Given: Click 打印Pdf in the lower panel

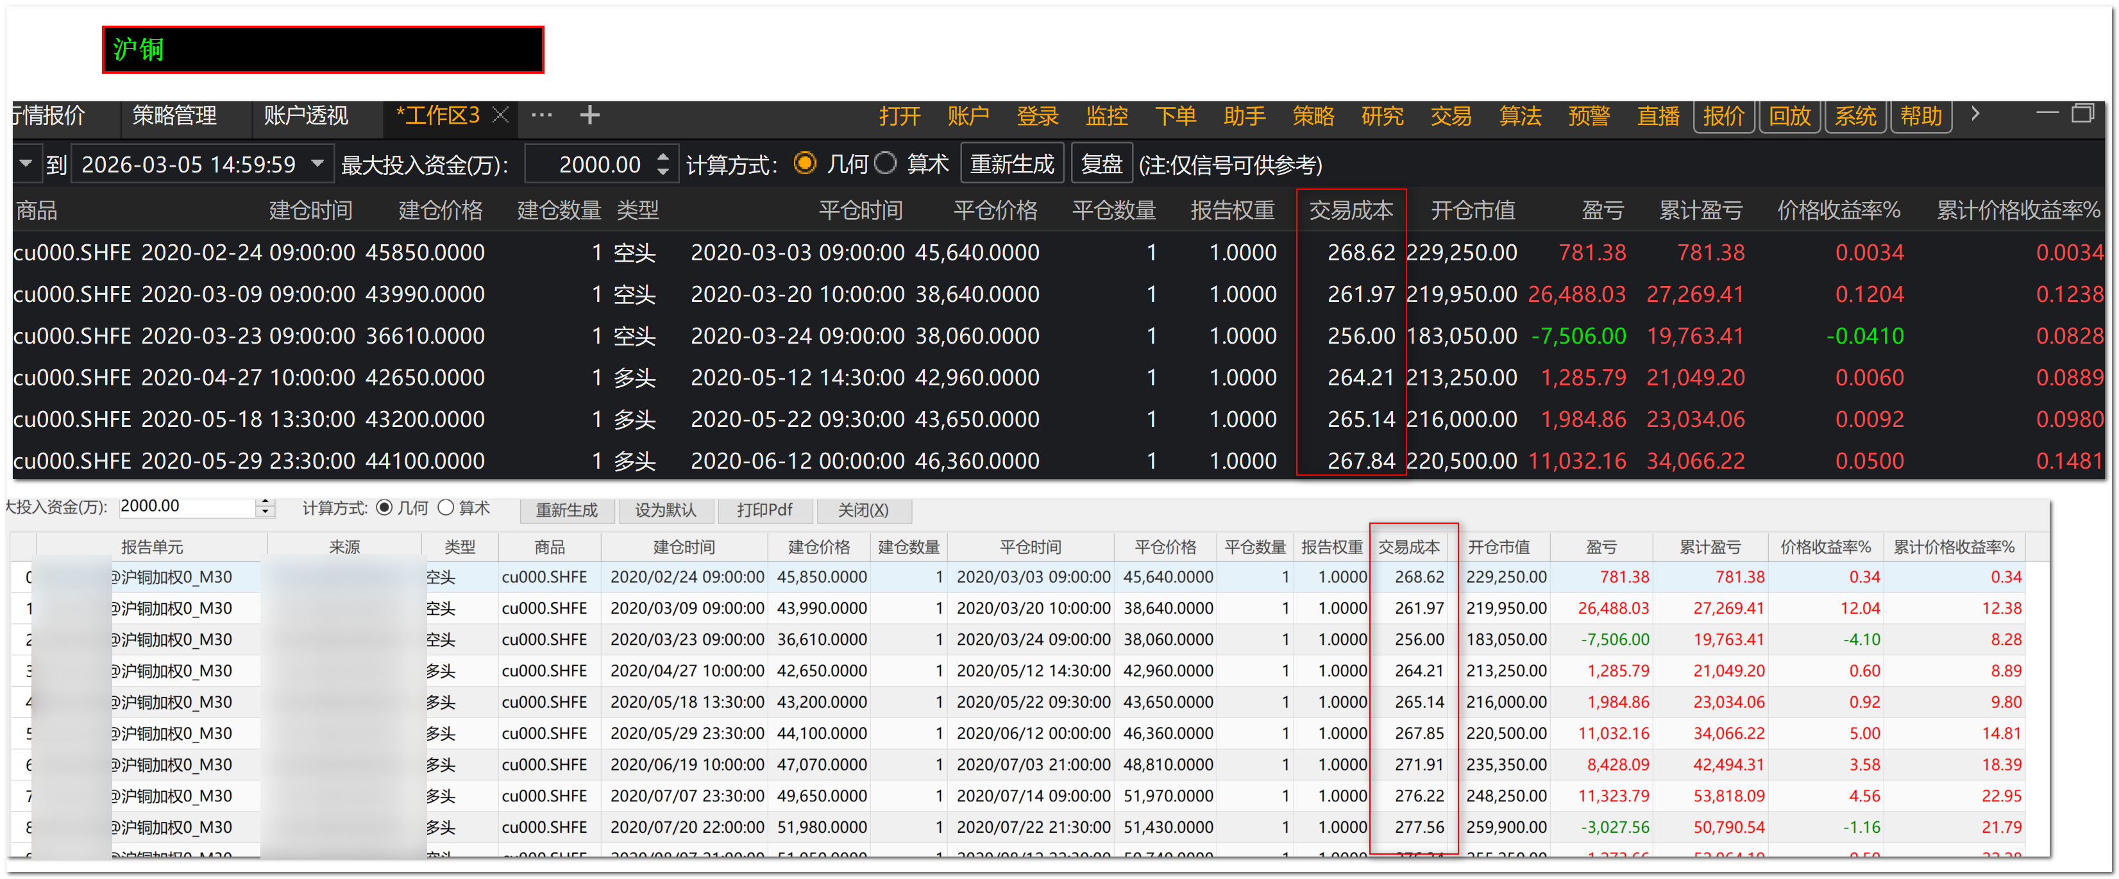Looking at the screenshot, I should click(x=764, y=510).
